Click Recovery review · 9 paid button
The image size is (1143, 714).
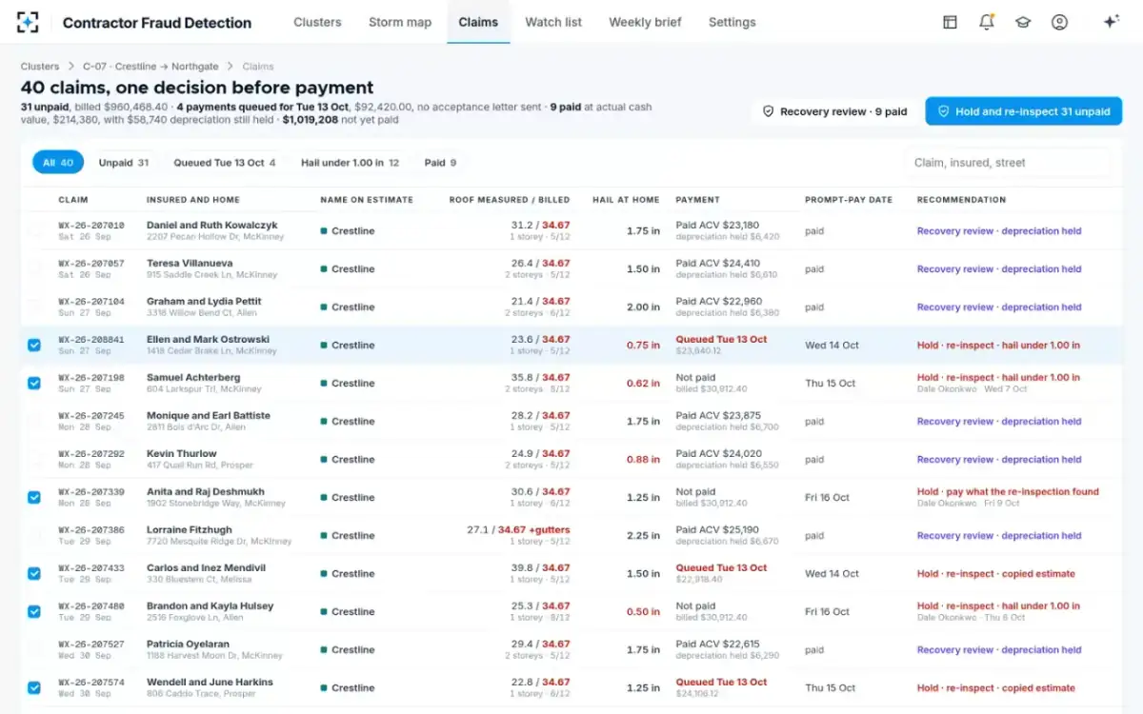[x=834, y=111]
